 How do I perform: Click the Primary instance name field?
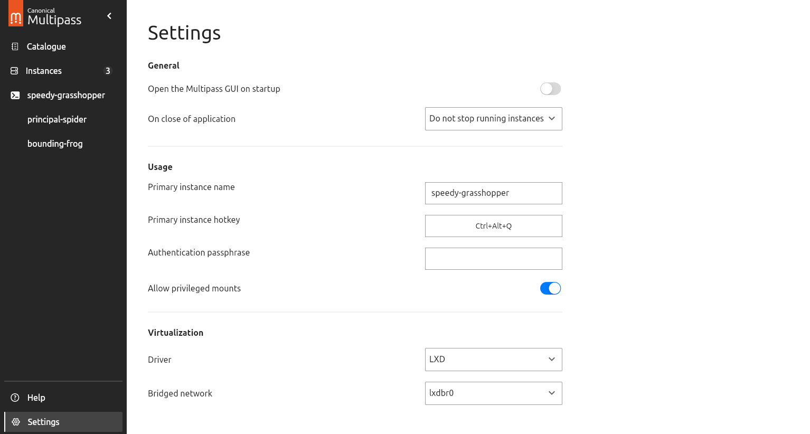pos(493,193)
